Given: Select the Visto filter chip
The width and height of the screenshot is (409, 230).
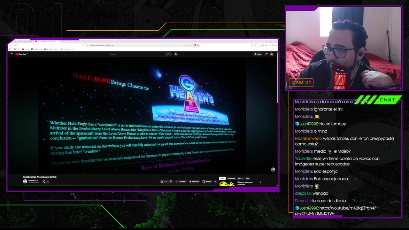Looking at the screenshot, I should 247,178.
